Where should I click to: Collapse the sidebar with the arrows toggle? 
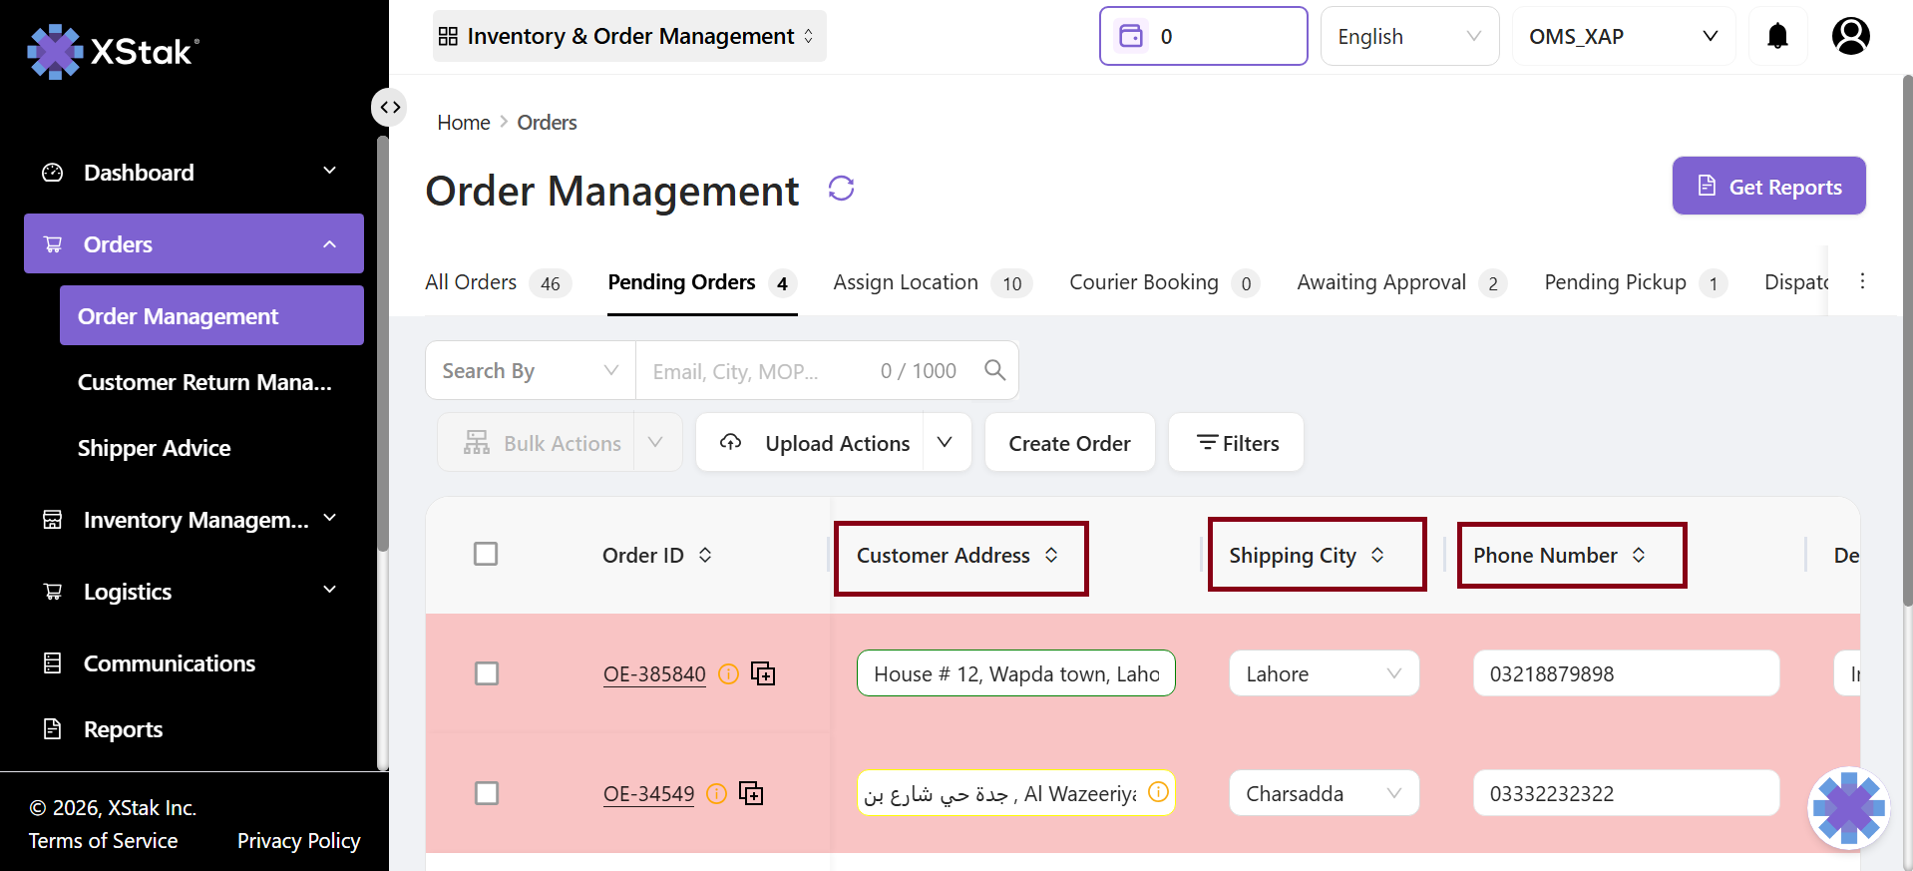[389, 107]
